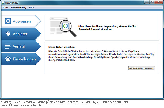Click the AusweisApp2 title bar logo icon

point(3,3)
